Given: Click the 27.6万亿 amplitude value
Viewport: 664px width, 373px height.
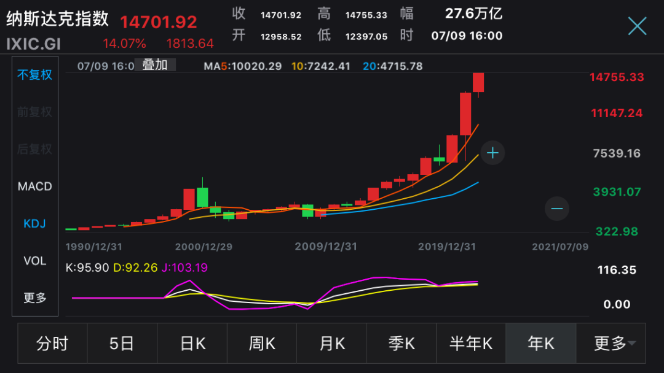Looking at the screenshot, I should coord(473,13).
